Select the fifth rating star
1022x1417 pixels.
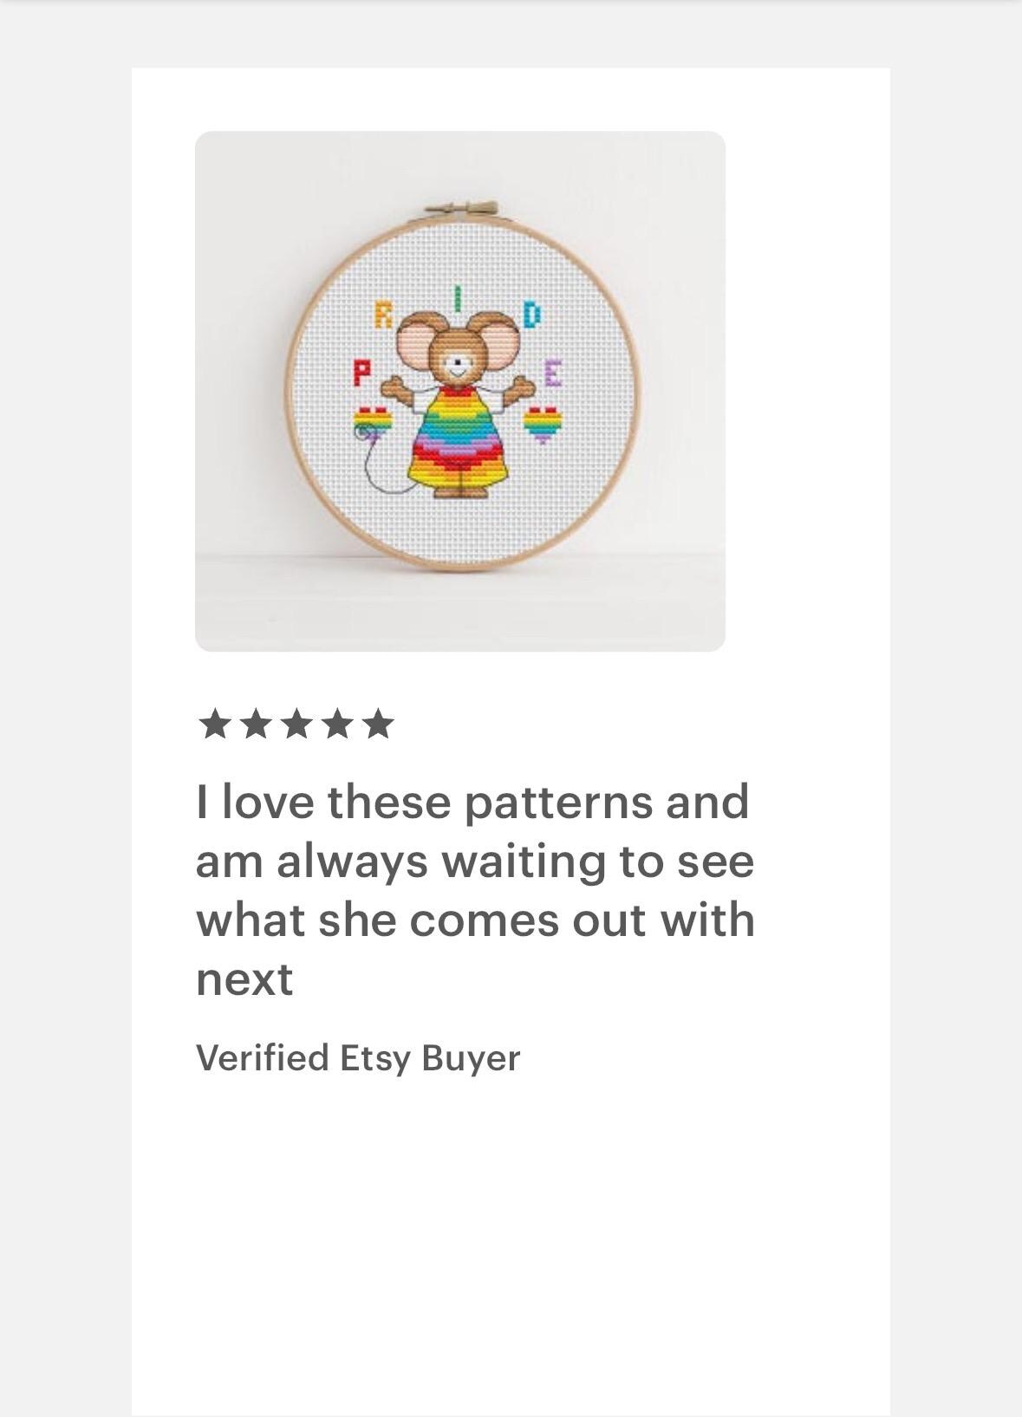pos(377,724)
